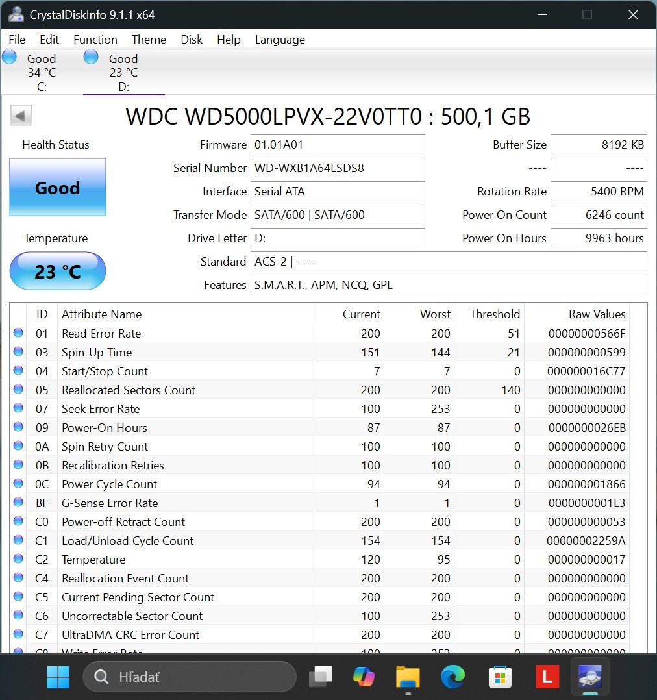Click status dot for UltraDMA CRC Error Count
This screenshot has height=700, width=657.
[18, 634]
